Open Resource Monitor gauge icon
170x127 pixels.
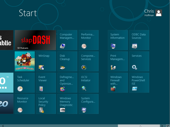tap(20, 110)
